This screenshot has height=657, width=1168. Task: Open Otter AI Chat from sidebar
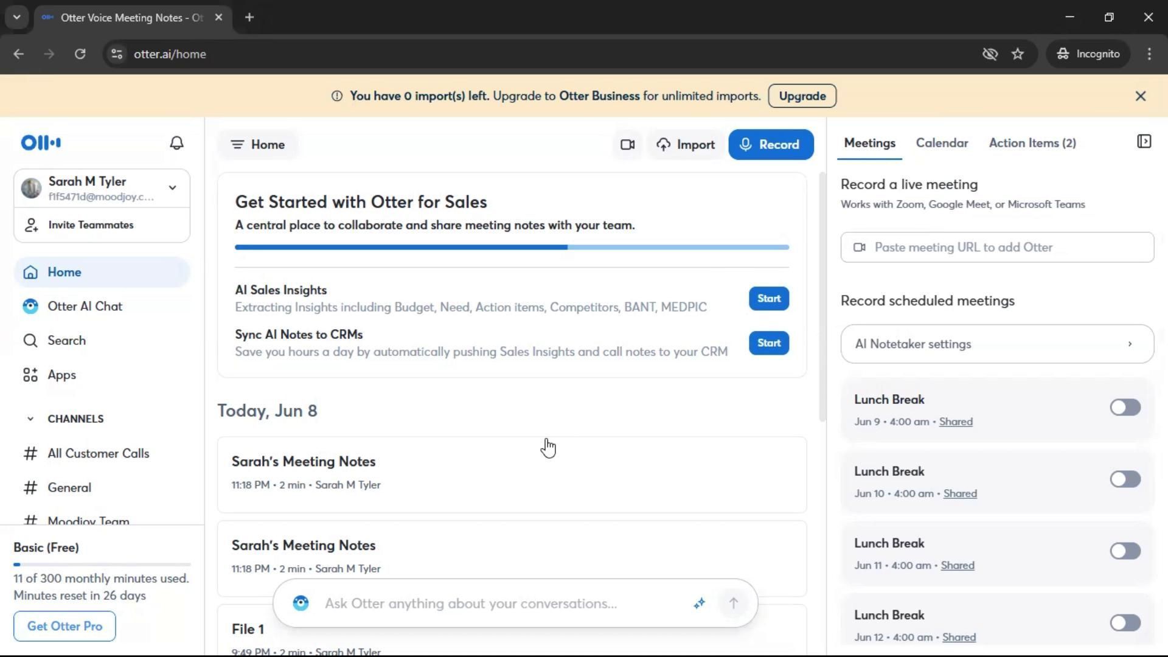point(85,307)
